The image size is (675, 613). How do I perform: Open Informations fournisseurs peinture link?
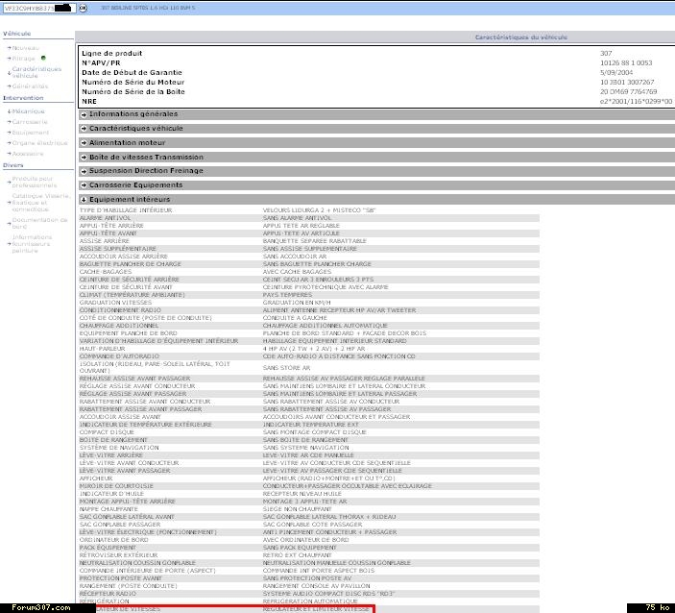click(32, 244)
